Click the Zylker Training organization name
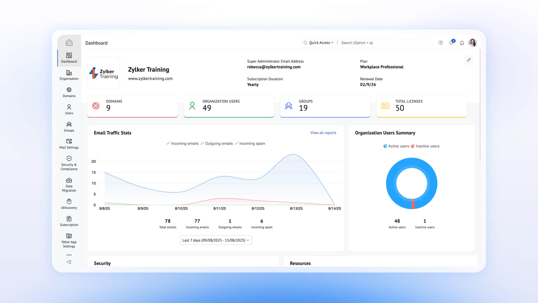The image size is (538, 303). 149,70
